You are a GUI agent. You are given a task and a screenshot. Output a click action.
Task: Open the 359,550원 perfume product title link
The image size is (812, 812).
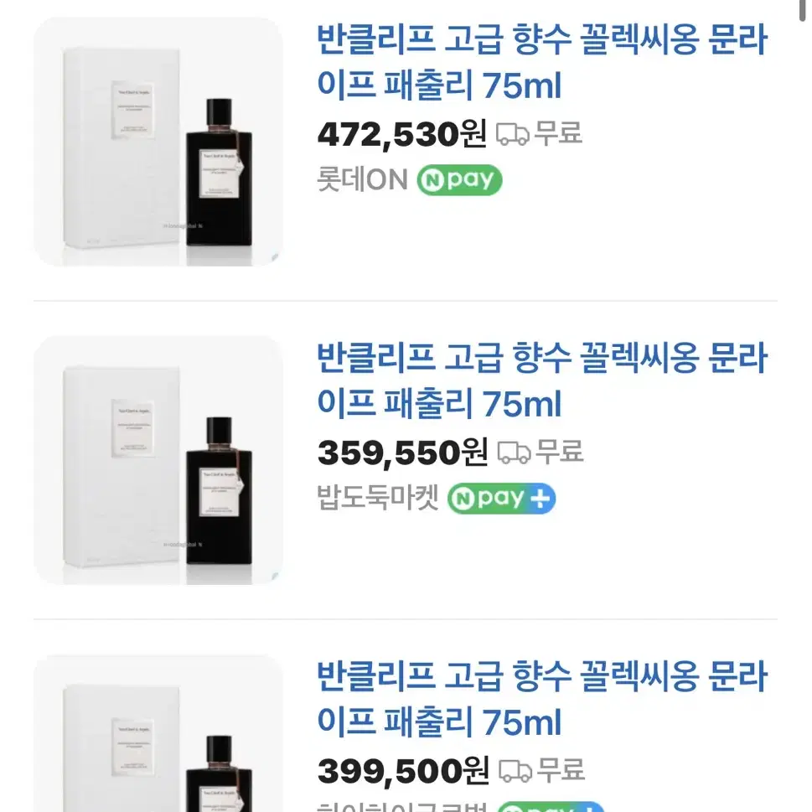click(x=541, y=380)
